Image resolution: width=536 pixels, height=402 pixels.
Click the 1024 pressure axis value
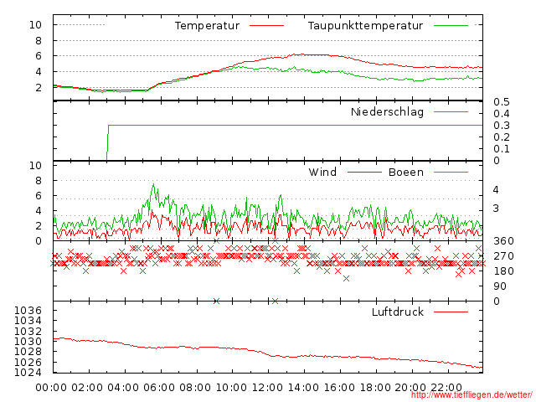[x=28, y=372]
